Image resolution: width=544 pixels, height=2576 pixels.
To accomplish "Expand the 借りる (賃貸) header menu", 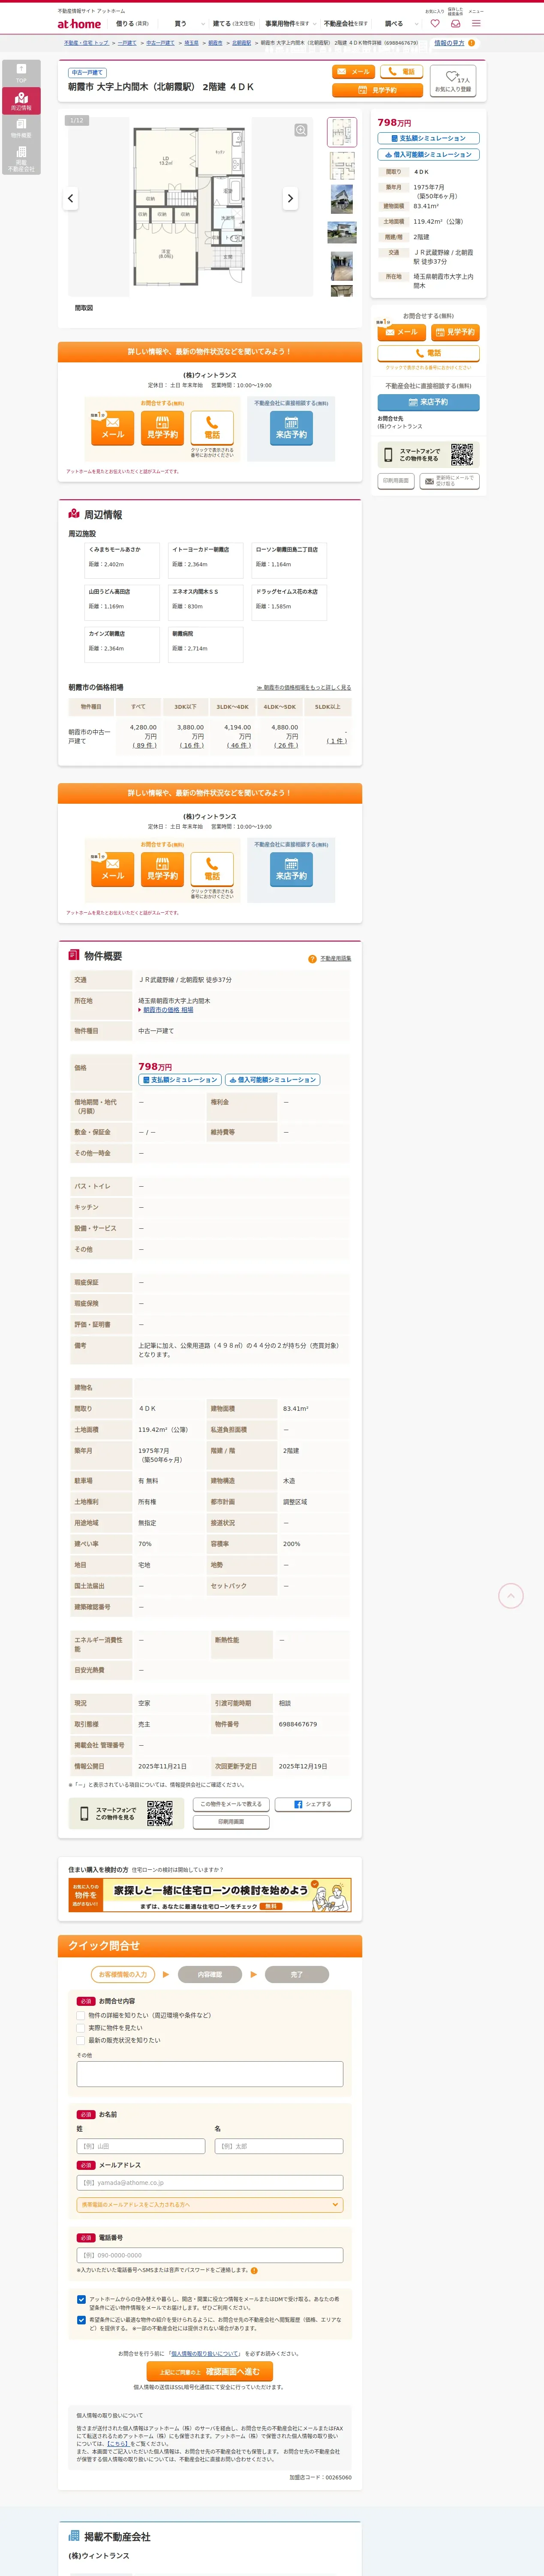I will [132, 23].
